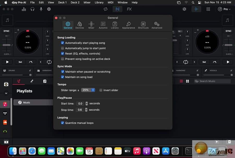Viewport: 235px width, 158px height.
Task: Toggle the Automix loop arrows icon
Action: (x=105, y=9)
